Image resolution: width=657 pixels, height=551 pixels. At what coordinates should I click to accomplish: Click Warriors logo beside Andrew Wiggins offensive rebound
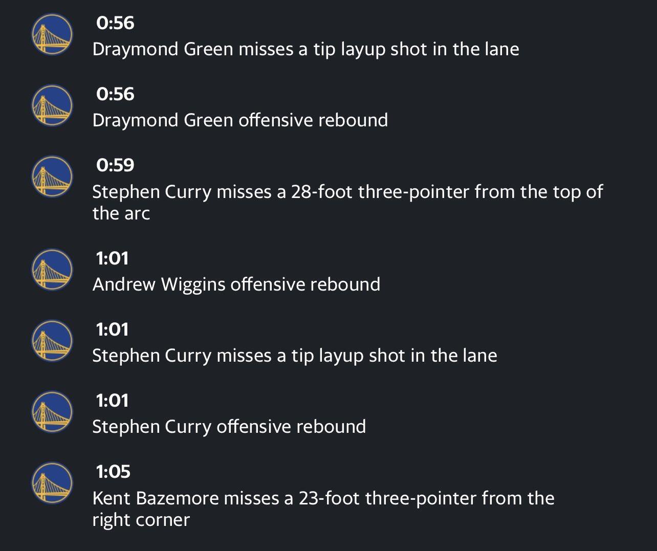[x=52, y=270]
